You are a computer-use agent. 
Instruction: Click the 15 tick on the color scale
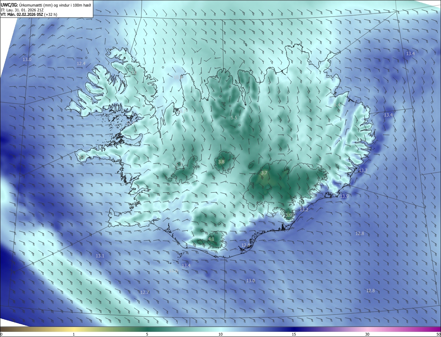294,334
